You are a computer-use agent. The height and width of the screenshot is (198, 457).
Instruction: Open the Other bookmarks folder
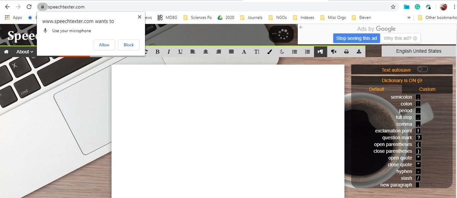(x=437, y=18)
